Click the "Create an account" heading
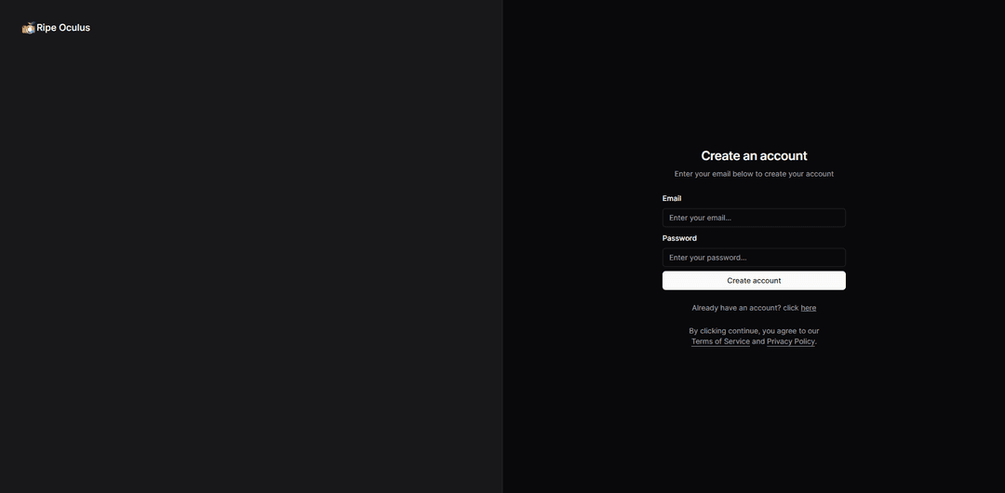The height and width of the screenshot is (493, 1005). click(754, 156)
